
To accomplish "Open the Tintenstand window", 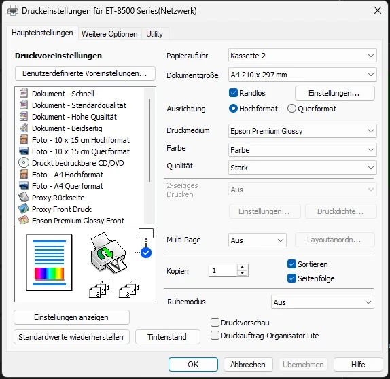I will coord(167,337).
